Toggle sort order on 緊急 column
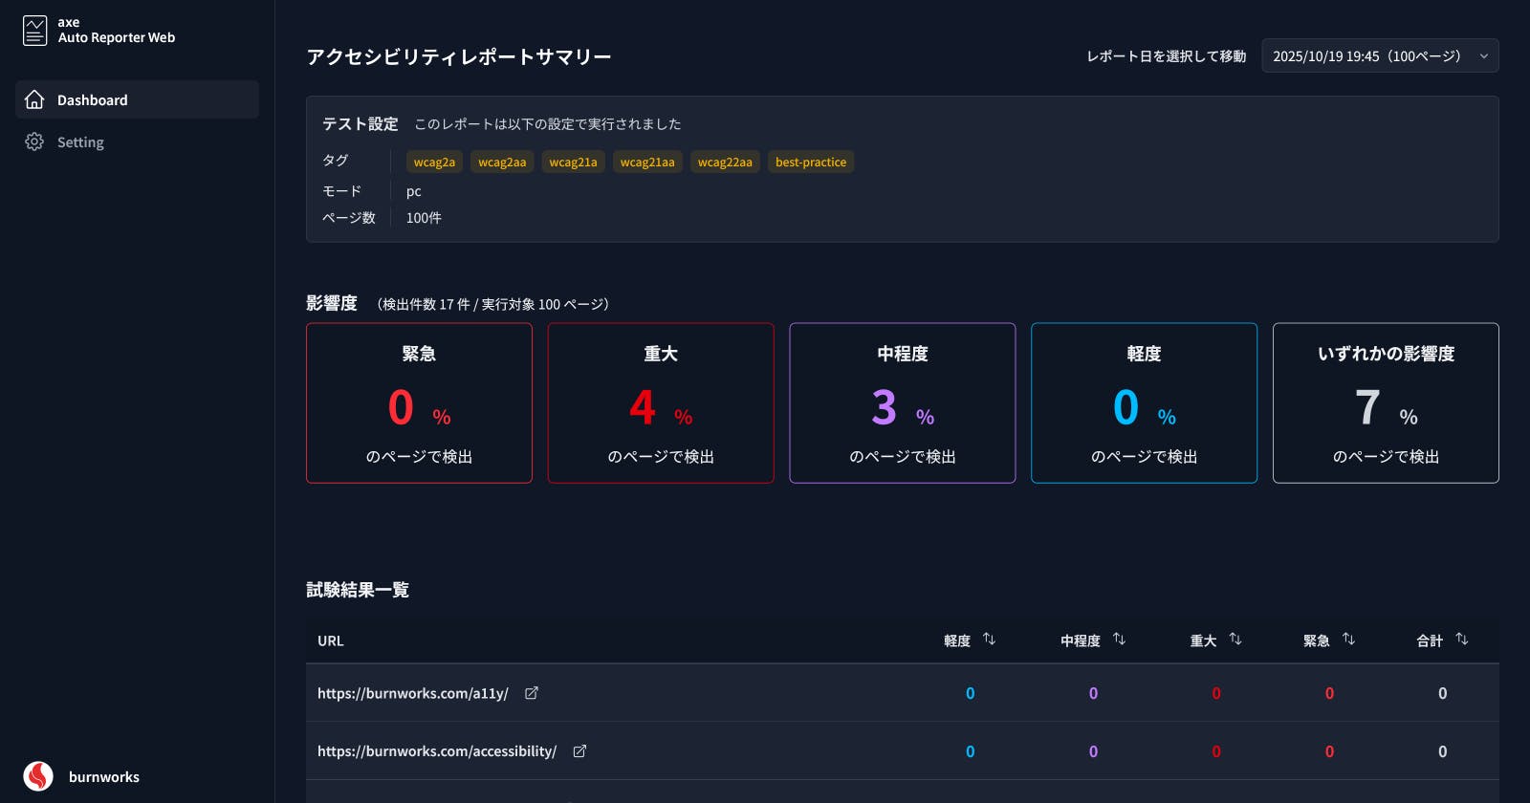Image resolution: width=1530 pixels, height=803 pixels. [x=1348, y=640]
